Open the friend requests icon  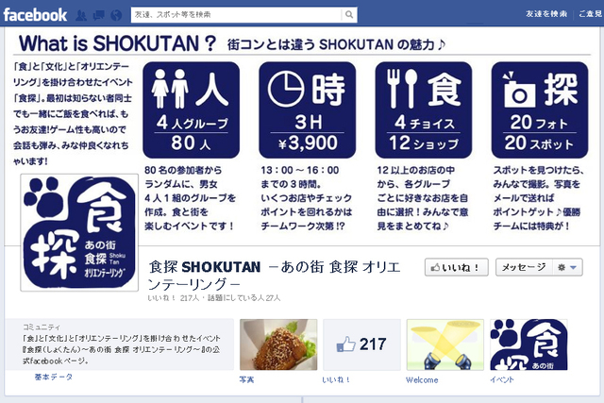[x=80, y=15]
